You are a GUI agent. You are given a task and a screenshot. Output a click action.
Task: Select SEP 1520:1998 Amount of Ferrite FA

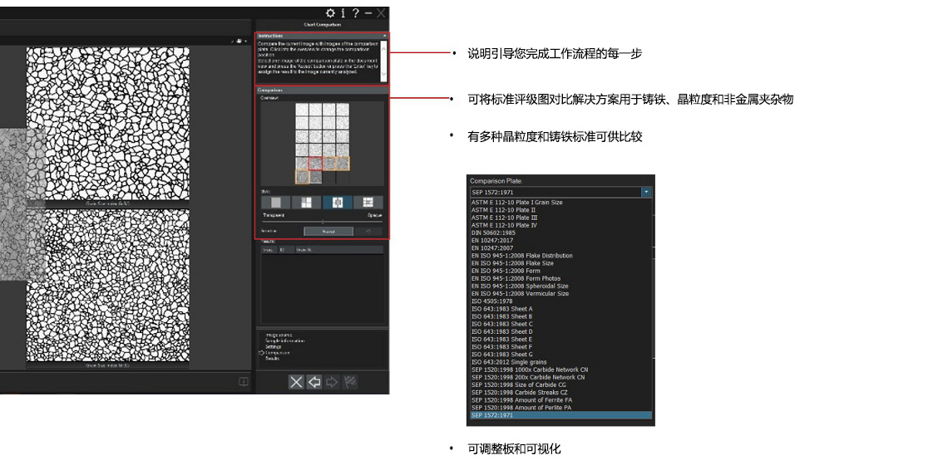coord(521,399)
